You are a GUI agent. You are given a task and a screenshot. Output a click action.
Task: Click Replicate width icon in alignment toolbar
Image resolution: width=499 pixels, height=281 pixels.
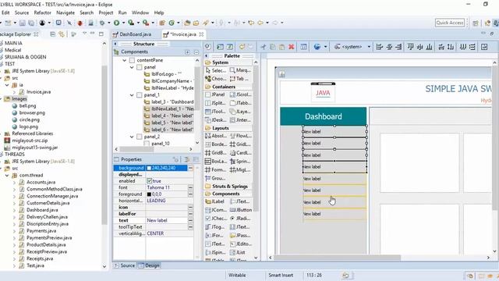[441, 47]
